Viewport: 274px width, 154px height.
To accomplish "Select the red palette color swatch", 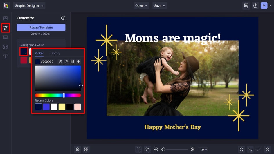I will point(24,60).
